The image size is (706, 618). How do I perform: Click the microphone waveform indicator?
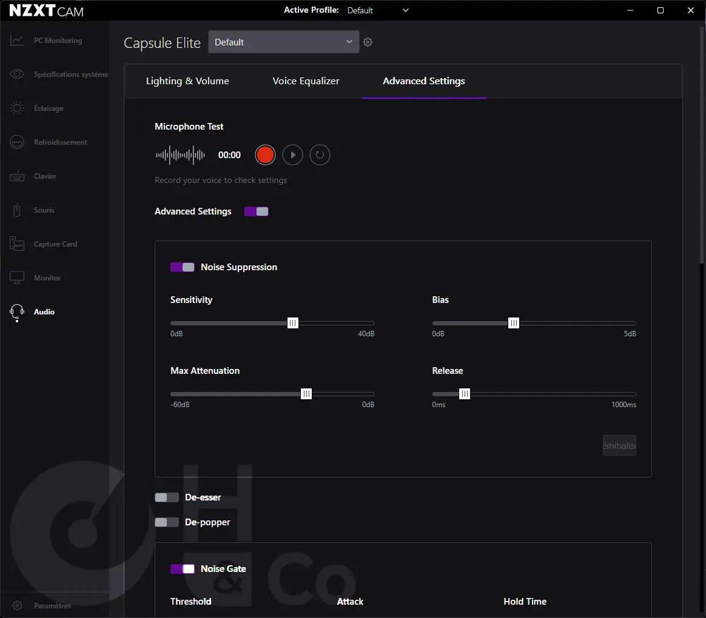pyautogui.click(x=180, y=155)
